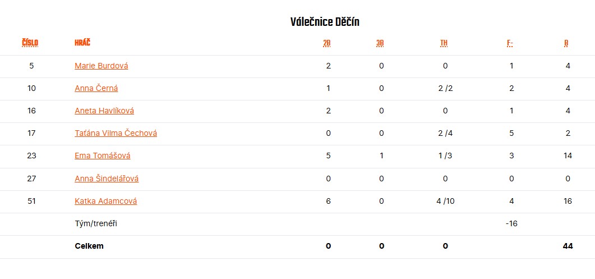Go to Aneta Havlíková's profile
This screenshot has height=279, width=595.
[104, 111]
